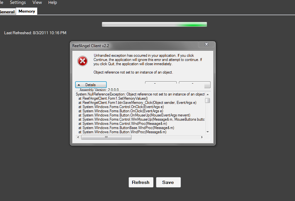Click the 'SetMemoryValues()' stack trace line
Screen dimensions: 295x201
(113, 98)
